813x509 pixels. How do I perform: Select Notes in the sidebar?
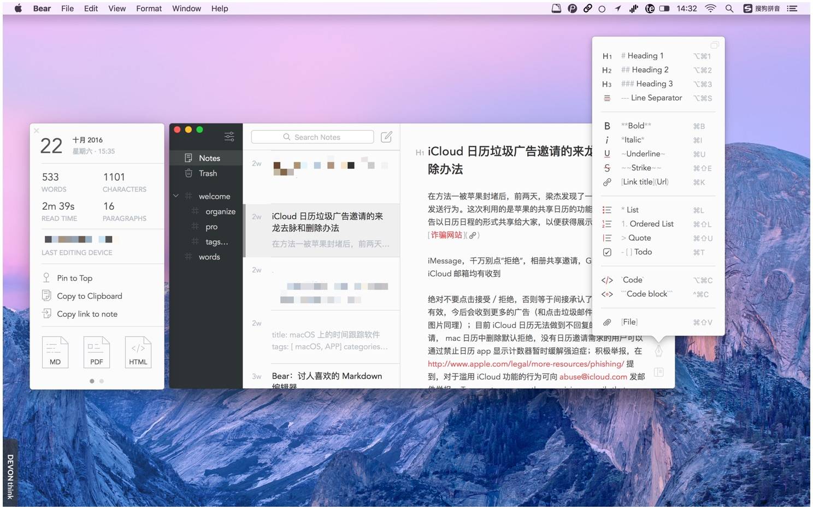click(206, 158)
